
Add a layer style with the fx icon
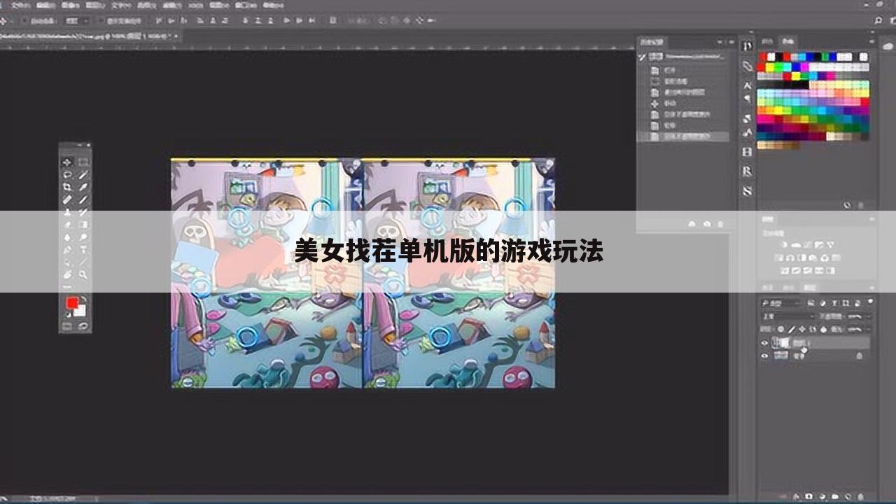click(x=796, y=496)
